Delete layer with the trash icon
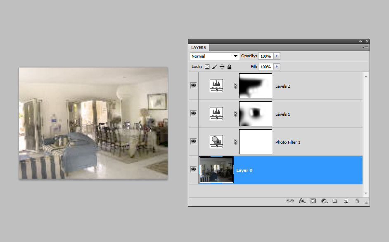 357,201
